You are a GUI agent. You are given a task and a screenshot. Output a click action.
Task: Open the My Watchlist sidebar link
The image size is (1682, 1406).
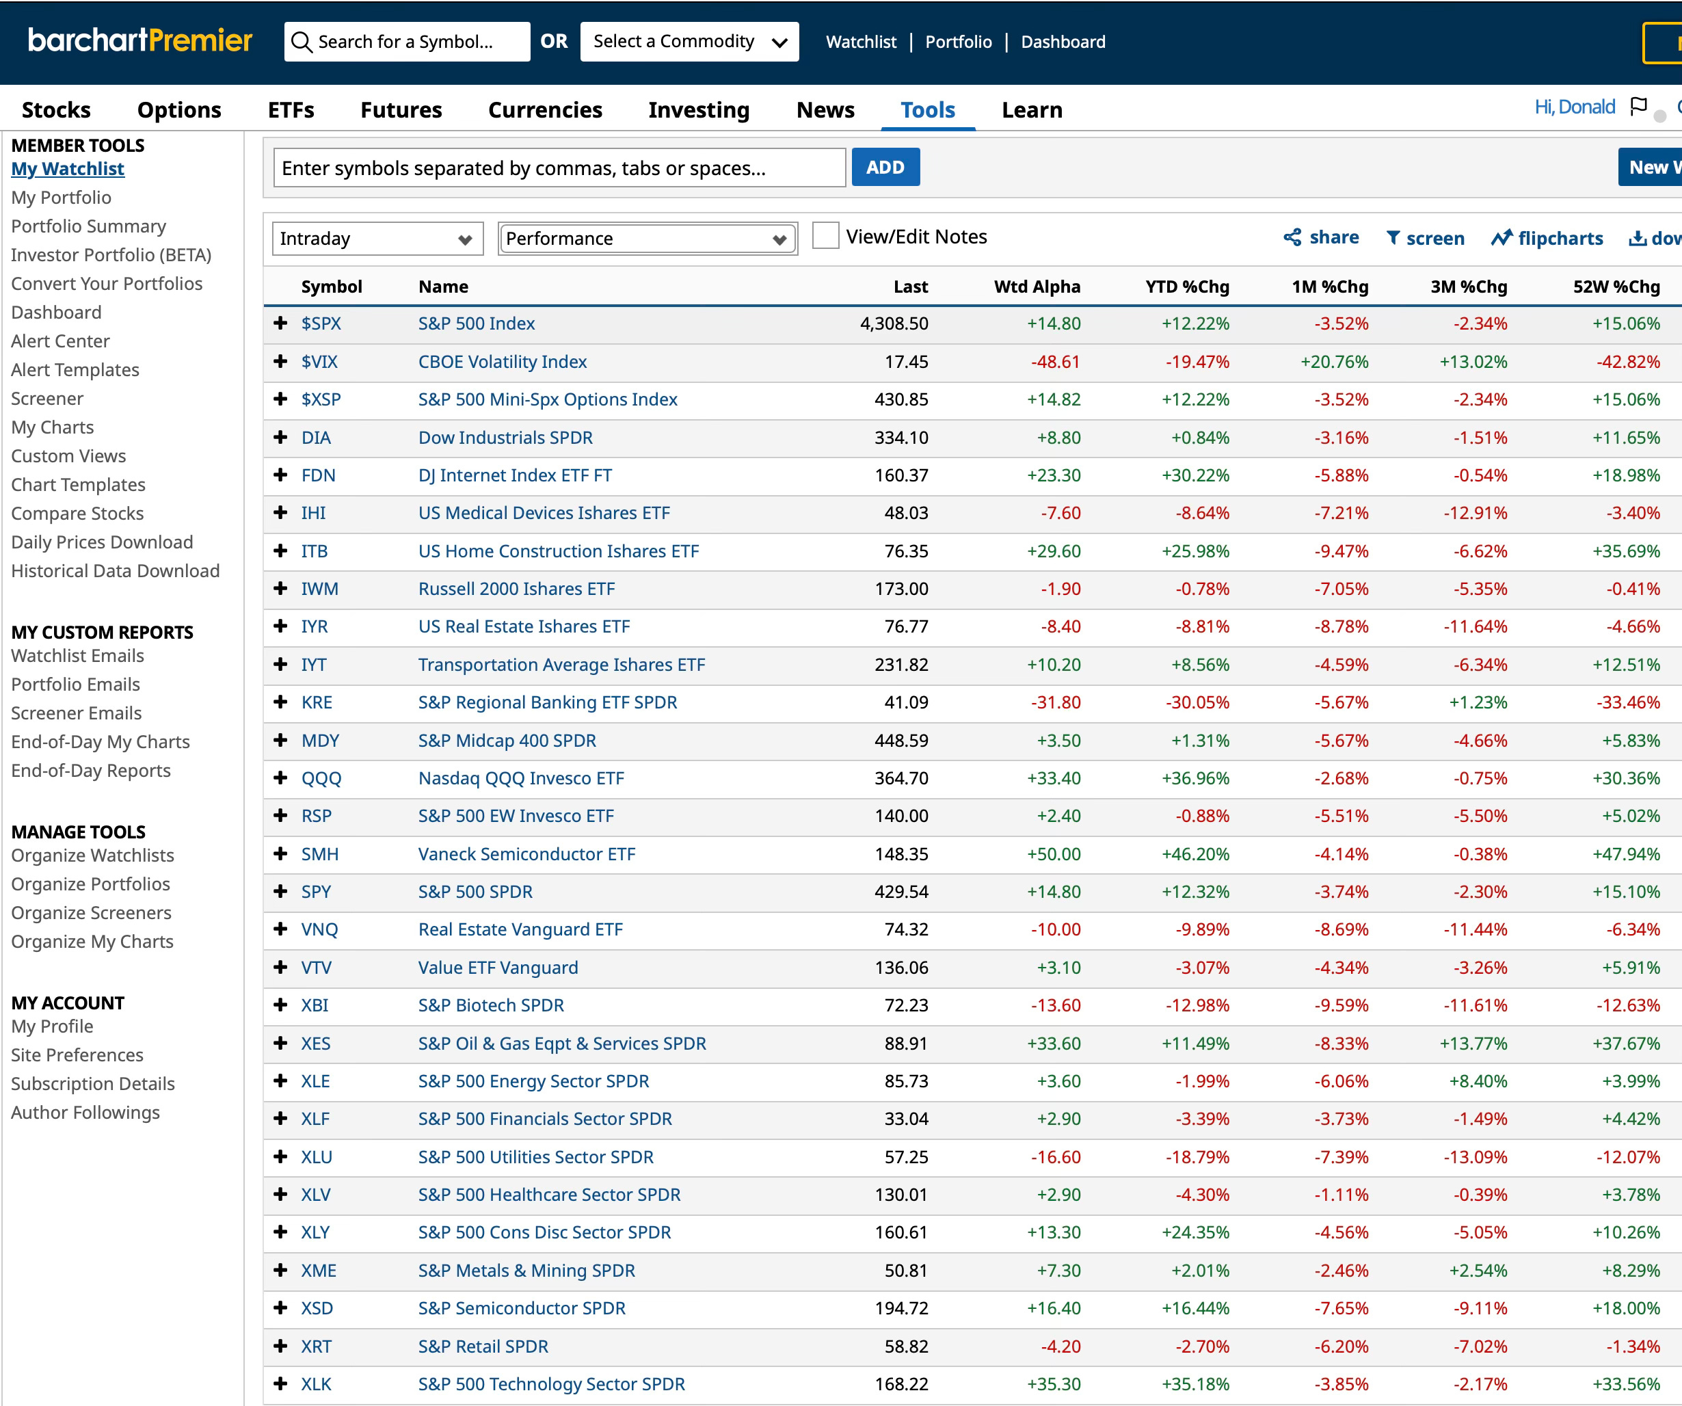click(68, 168)
